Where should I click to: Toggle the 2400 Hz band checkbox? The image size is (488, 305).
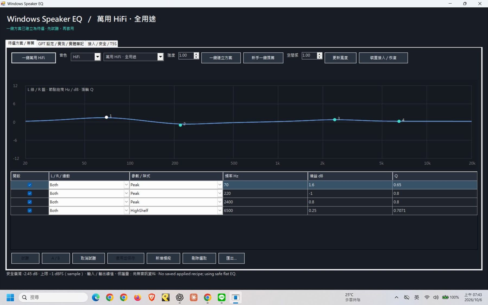pos(30,202)
